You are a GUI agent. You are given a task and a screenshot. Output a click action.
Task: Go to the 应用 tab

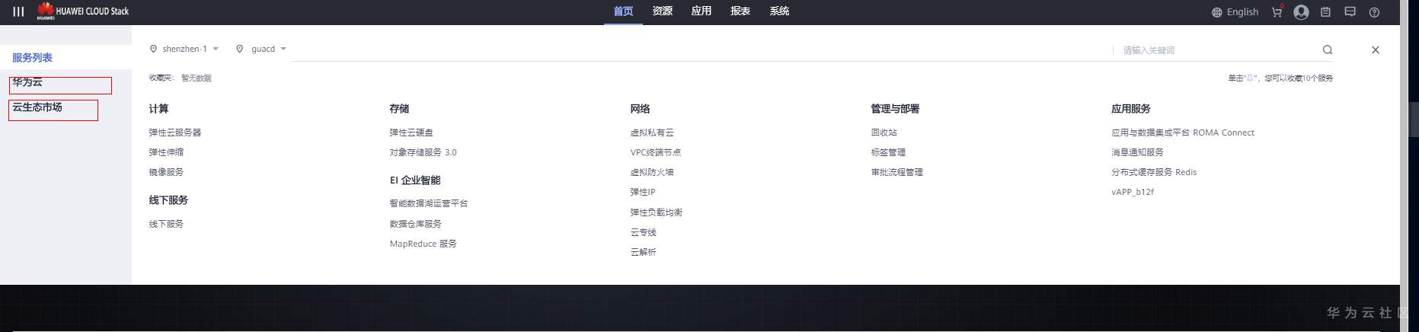tap(701, 11)
